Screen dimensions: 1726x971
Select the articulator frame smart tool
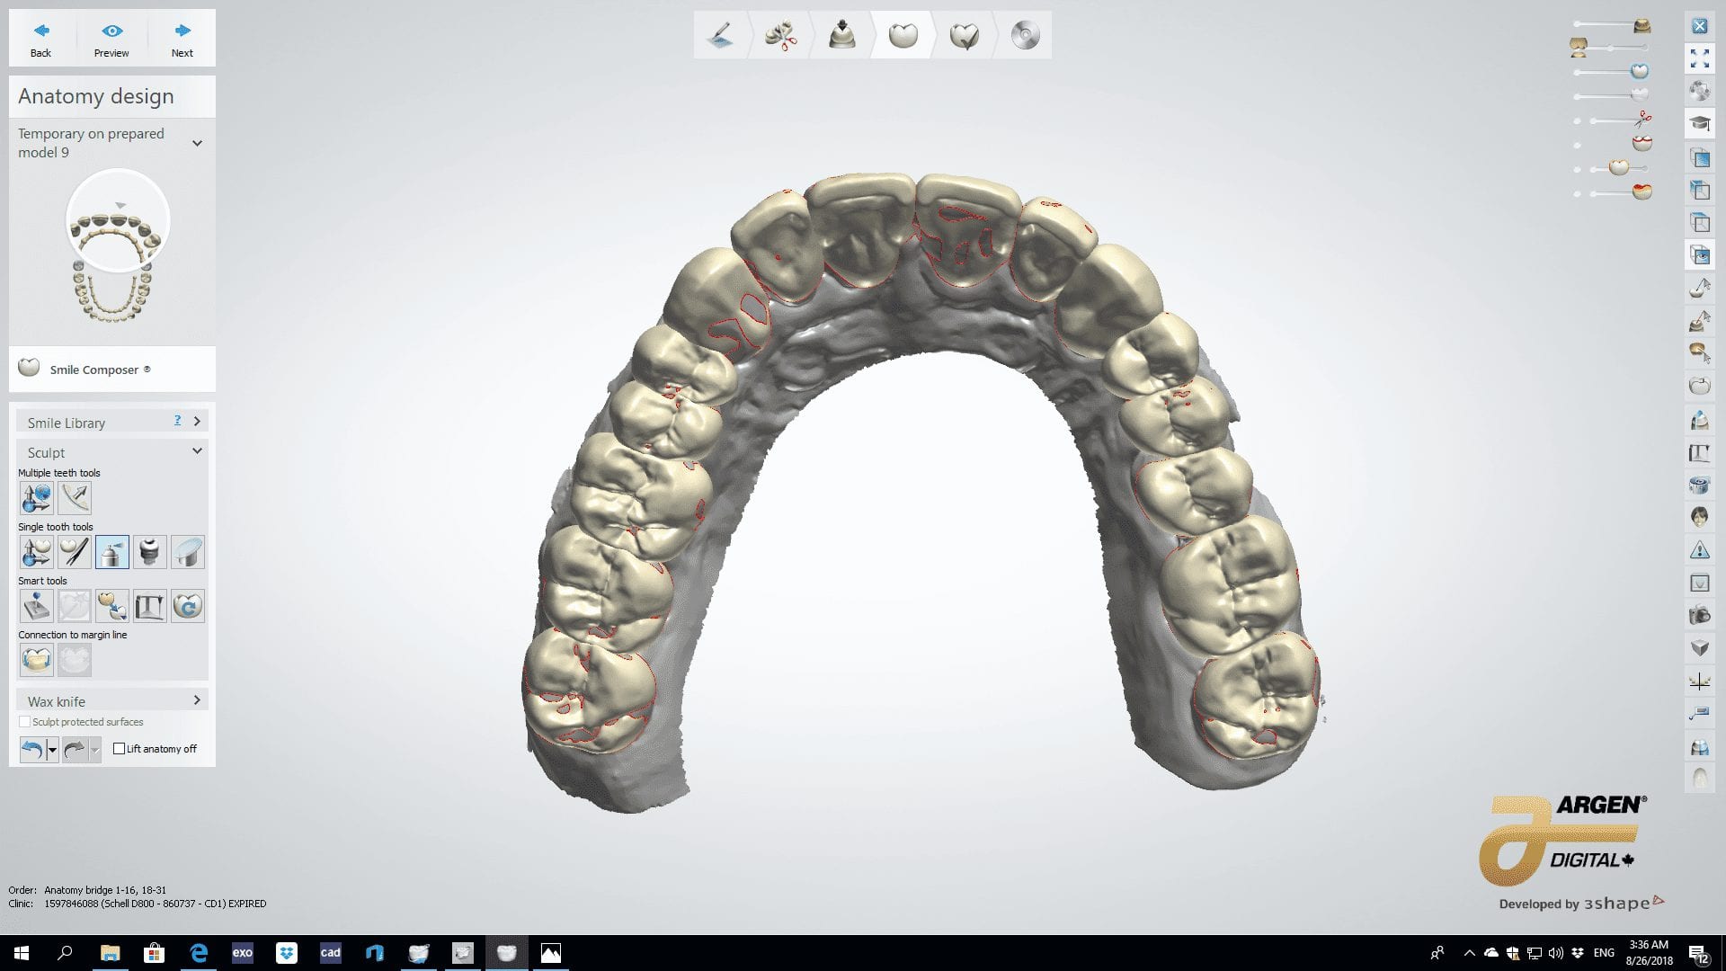coord(150,605)
